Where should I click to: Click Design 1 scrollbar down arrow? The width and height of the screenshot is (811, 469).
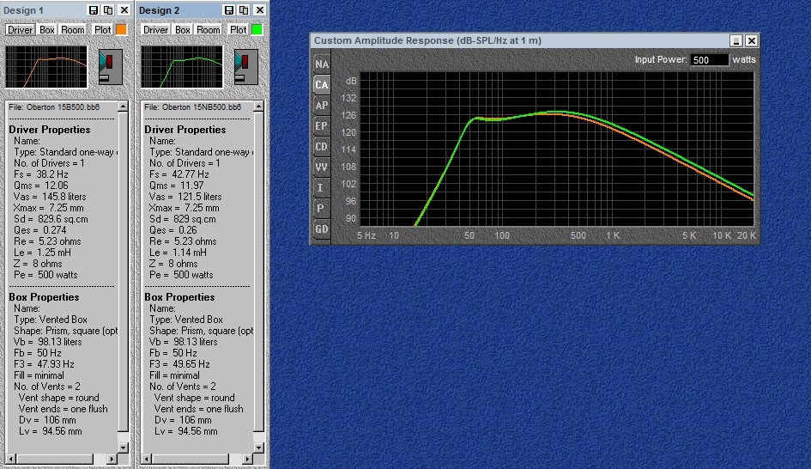(x=123, y=448)
